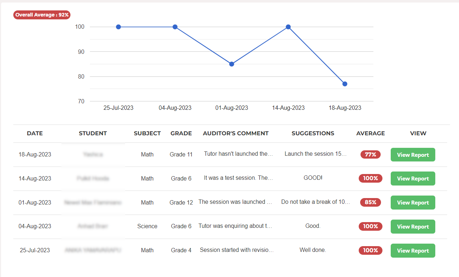Image resolution: width=459 pixels, height=277 pixels.
Task: Click View Report for Grade 12 Math row
Action: pos(413,202)
